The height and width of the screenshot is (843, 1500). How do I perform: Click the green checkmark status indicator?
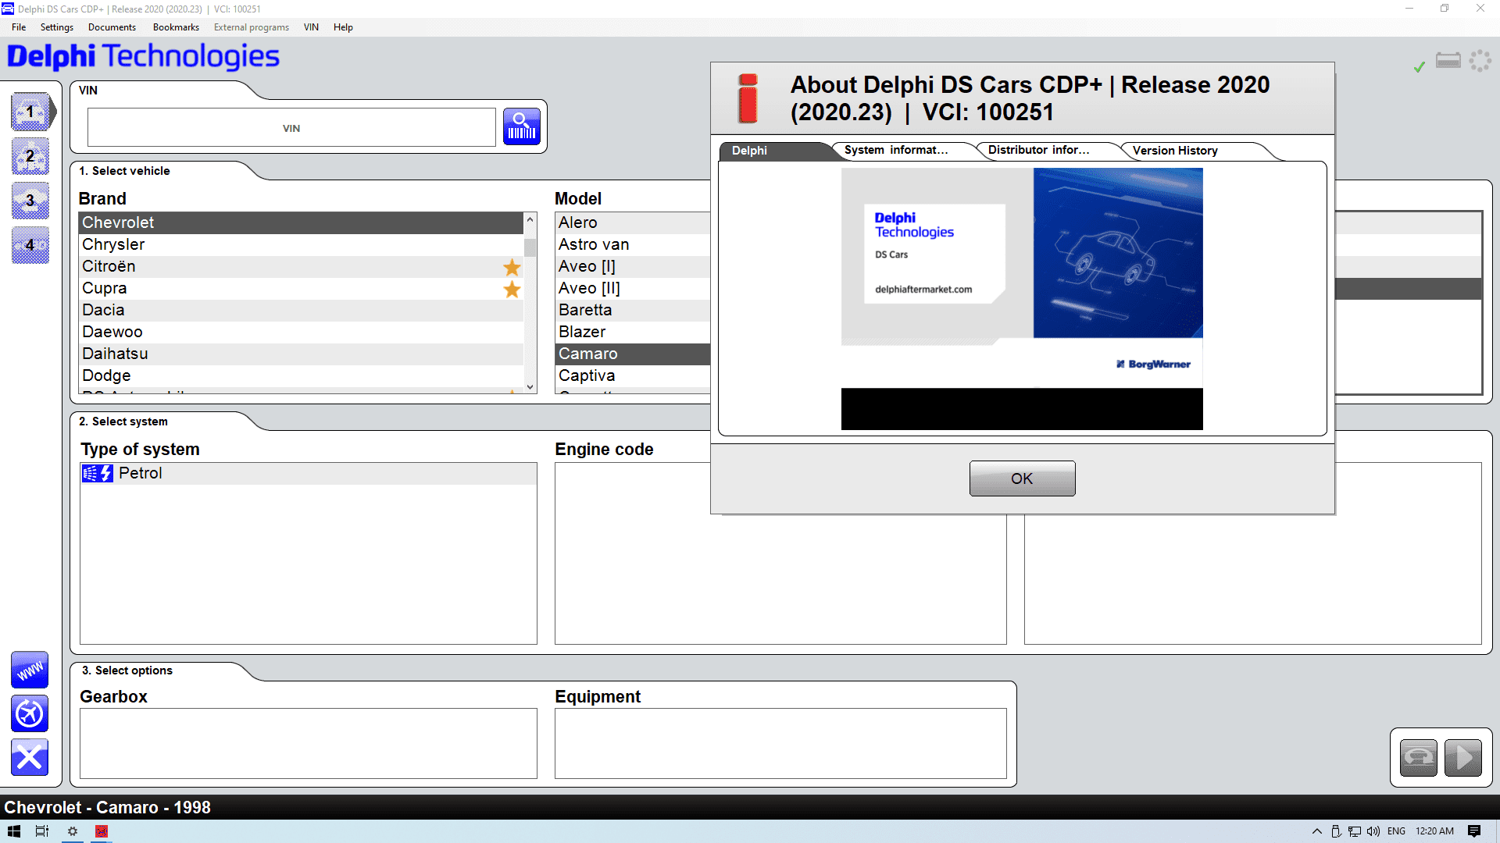click(1419, 66)
